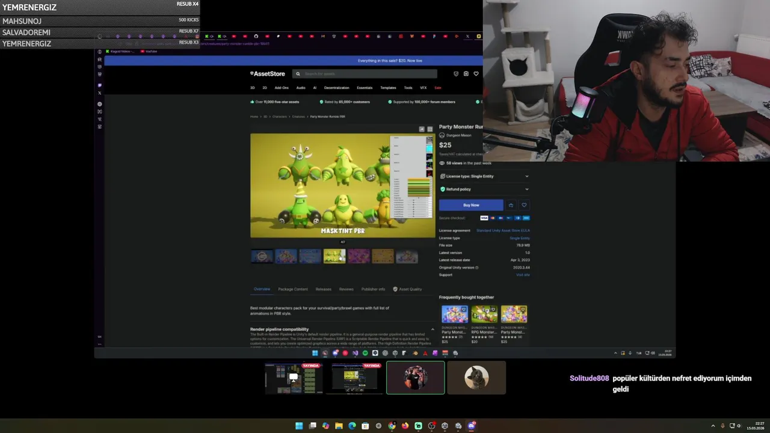Viewport: 770px width, 433px height.
Task: Toggle heart on RPG Monster bundle card
Action: [x=493, y=310]
